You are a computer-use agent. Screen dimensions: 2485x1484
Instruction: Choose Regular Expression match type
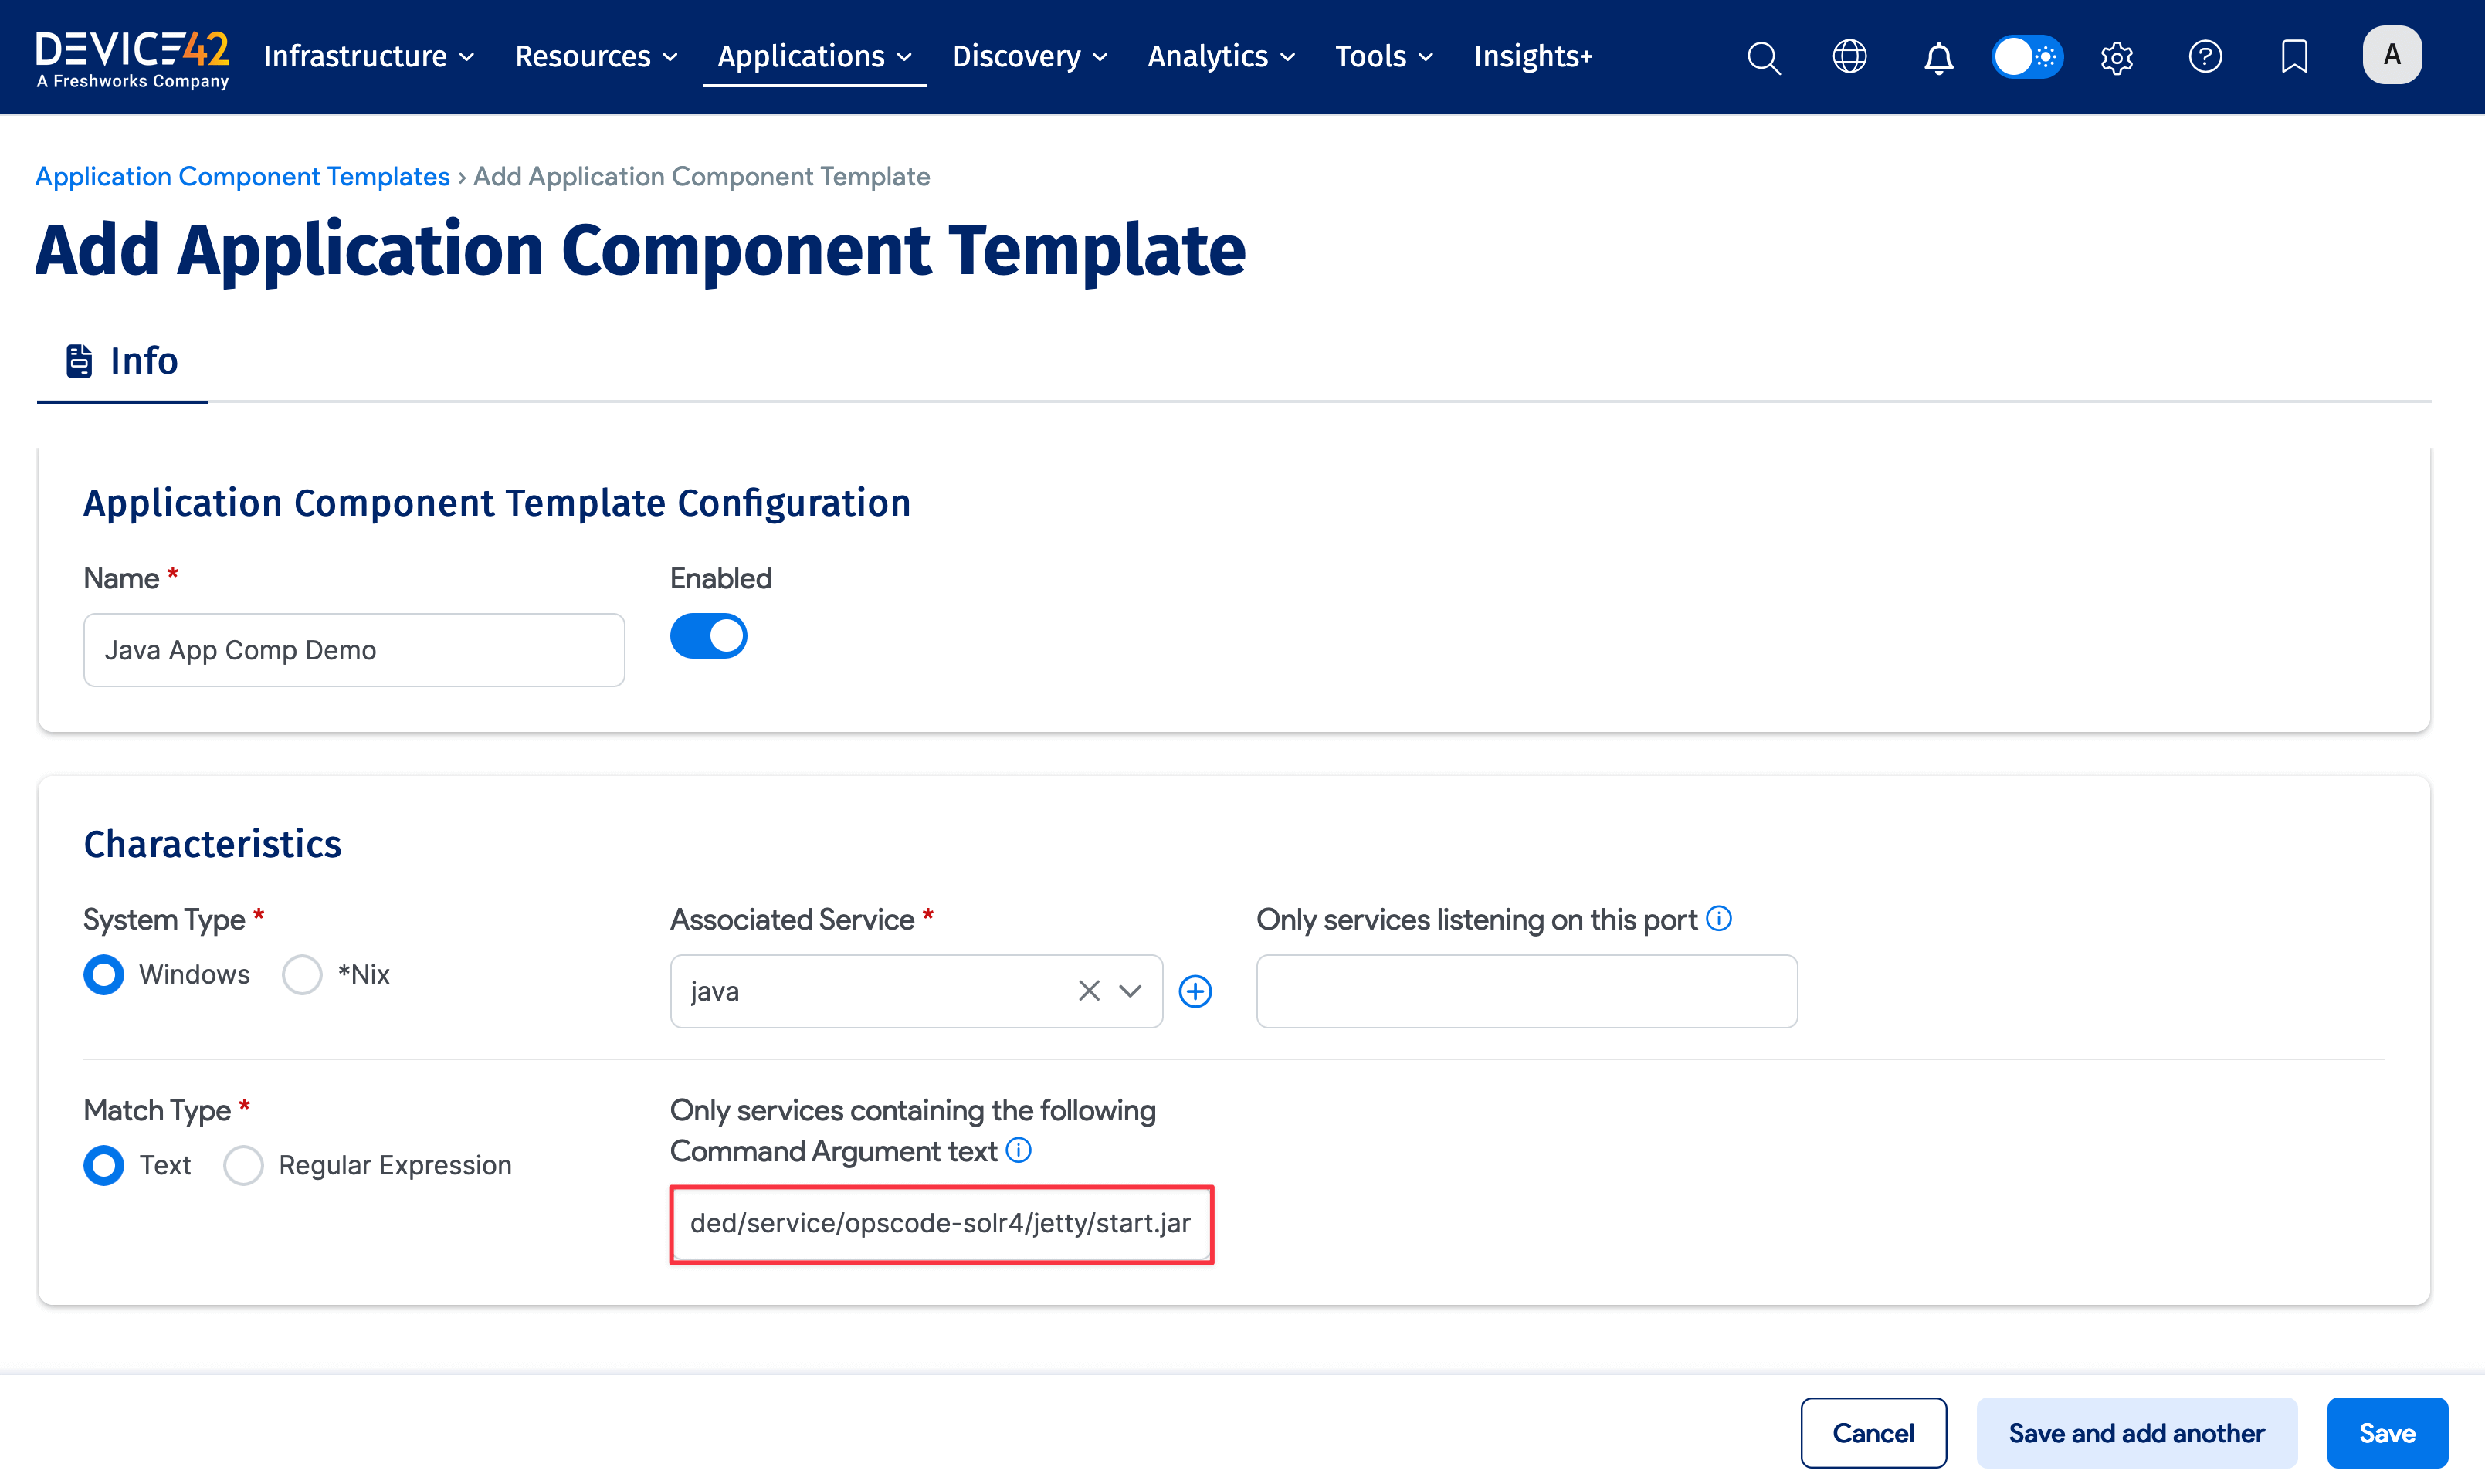[243, 1165]
